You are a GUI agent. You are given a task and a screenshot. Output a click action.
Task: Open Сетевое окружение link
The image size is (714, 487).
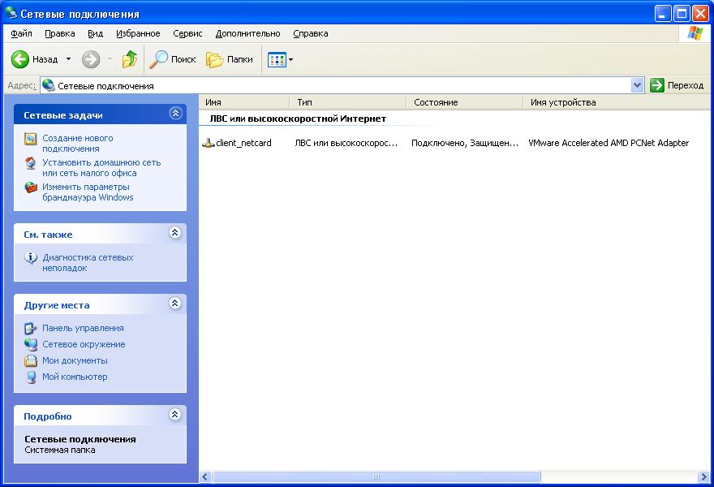(84, 344)
